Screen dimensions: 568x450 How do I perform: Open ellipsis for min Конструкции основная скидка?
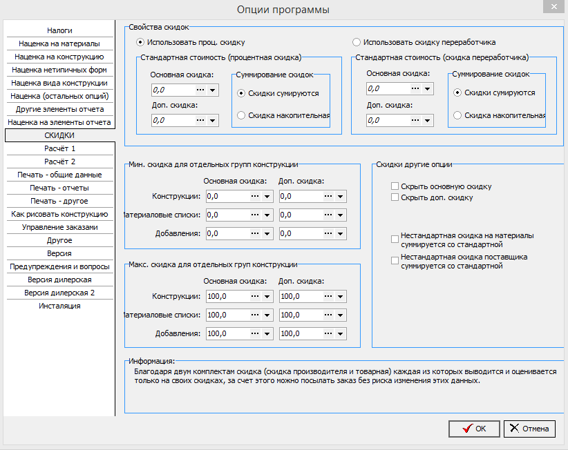255,197
